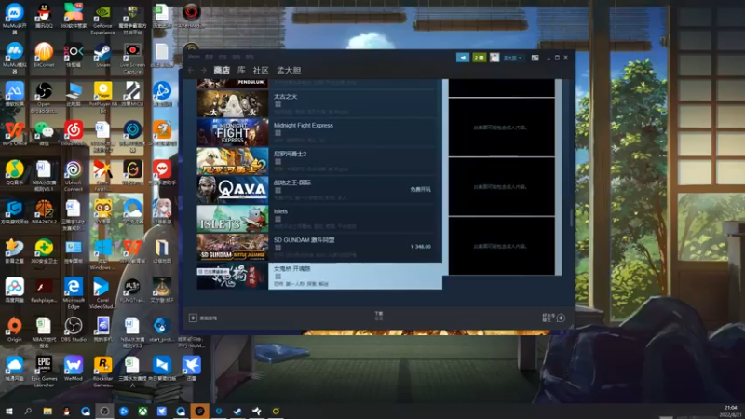Open the PotPlayer 64 bit shortcut
Viewport: 745px width, 419px height.
coord(103,98)
